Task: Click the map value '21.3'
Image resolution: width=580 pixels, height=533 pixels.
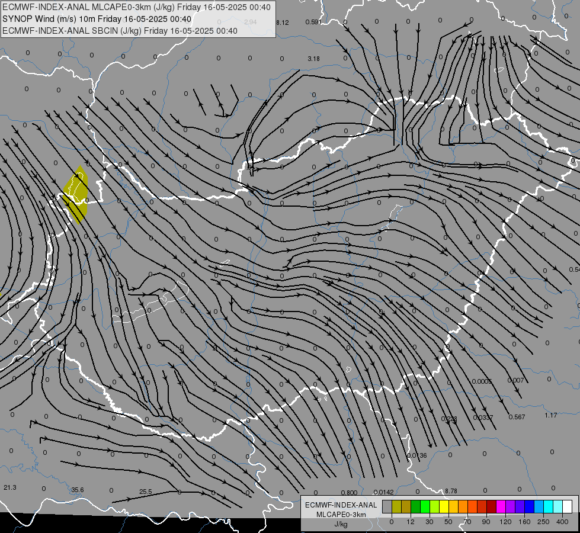Action: pyautogui.click(x=10, y=487)
